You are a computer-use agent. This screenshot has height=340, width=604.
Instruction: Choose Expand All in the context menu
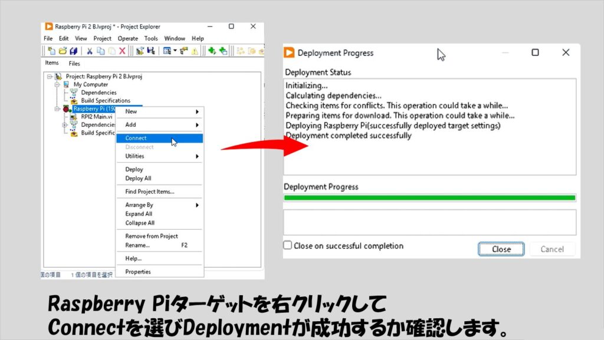point(160,214)
